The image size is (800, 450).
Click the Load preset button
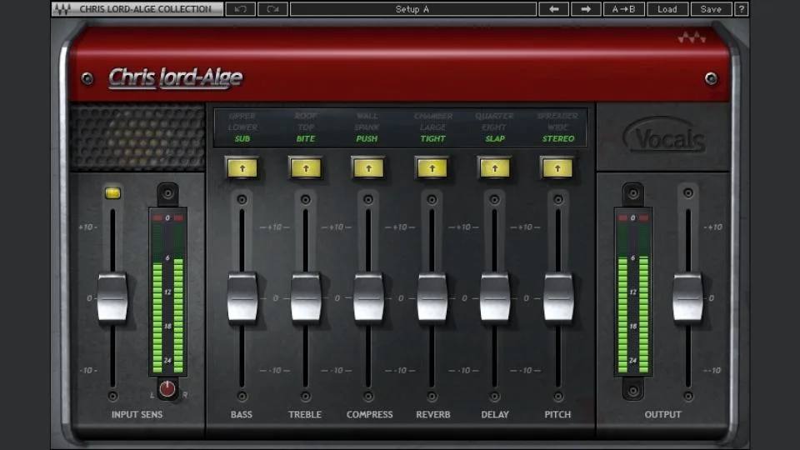(667, 9)
